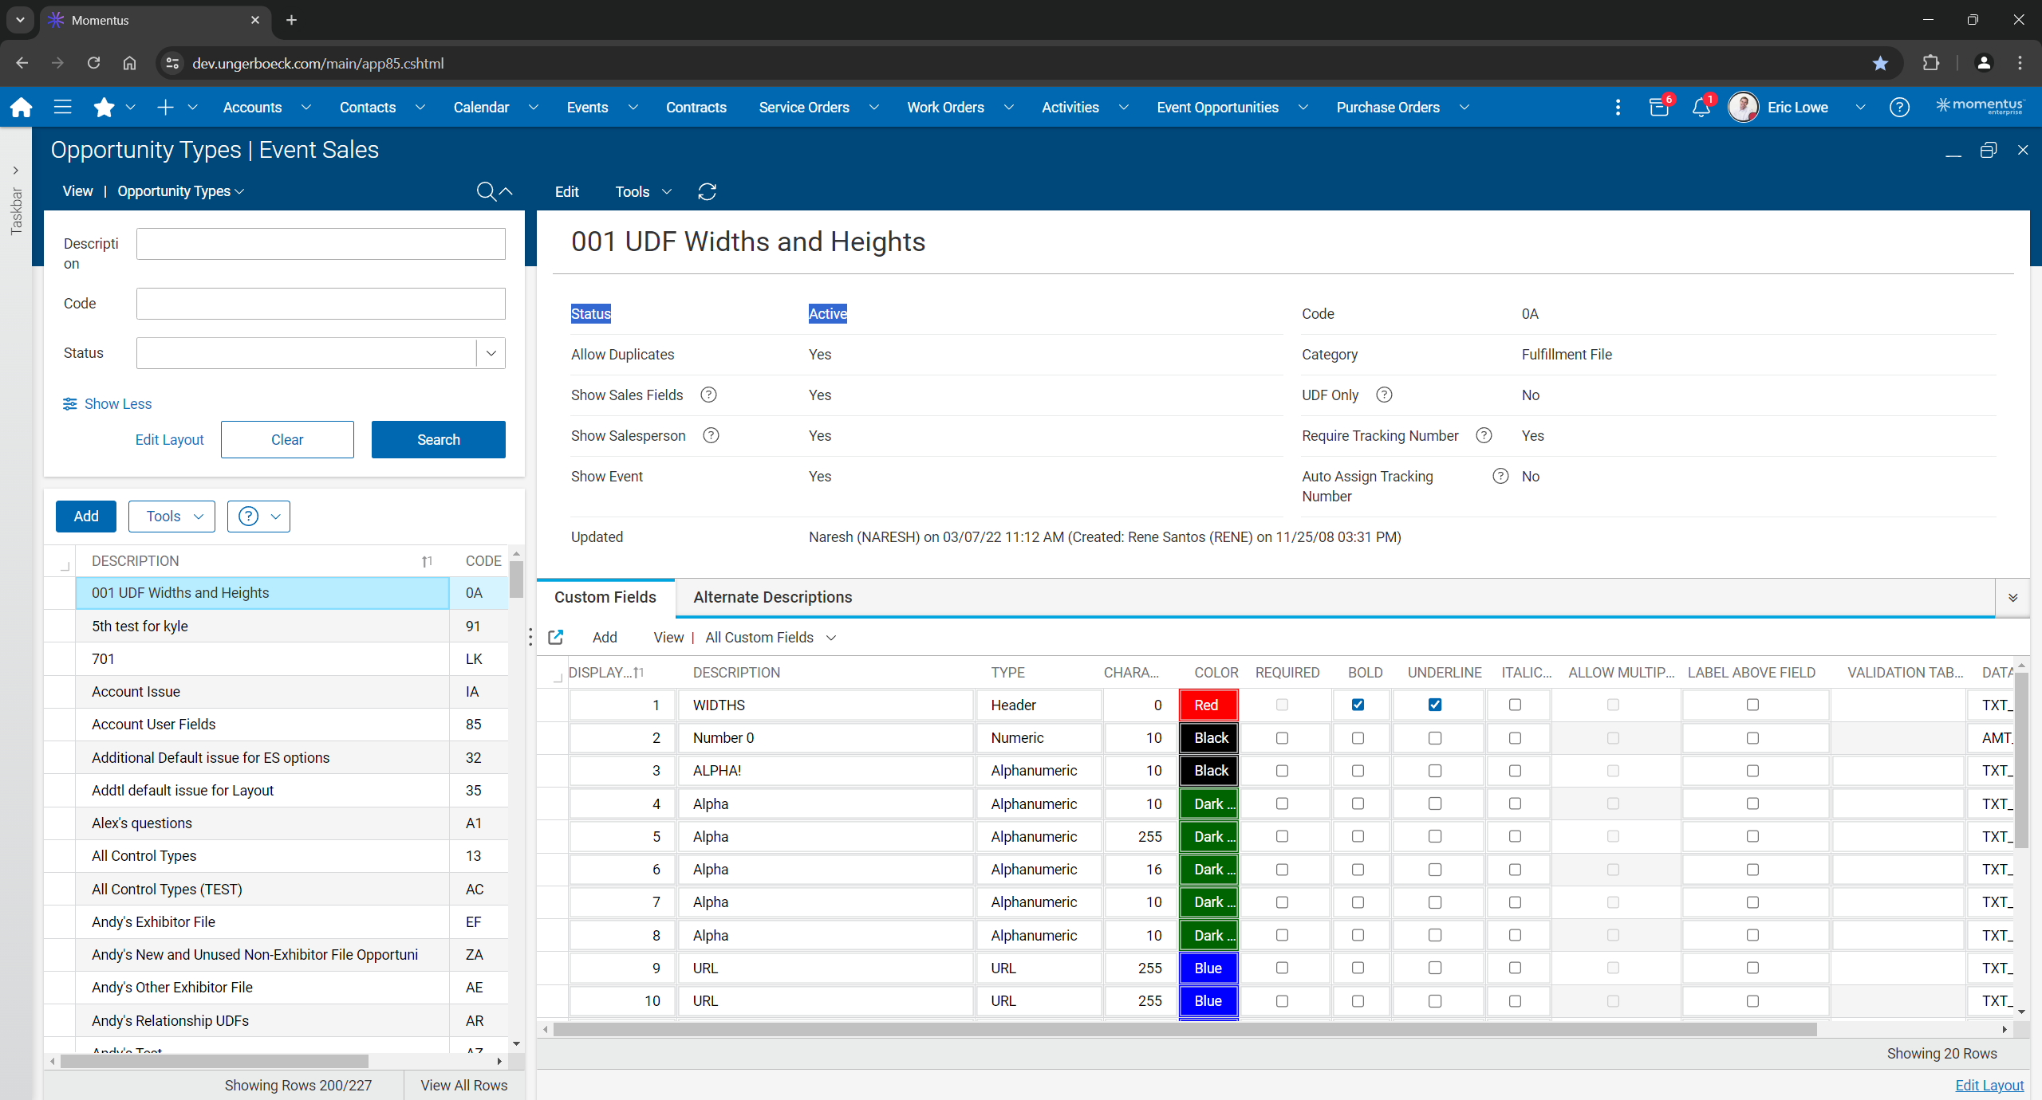
Task: Click the Search button
Action: pyautogui.click(x=438, y=440)
